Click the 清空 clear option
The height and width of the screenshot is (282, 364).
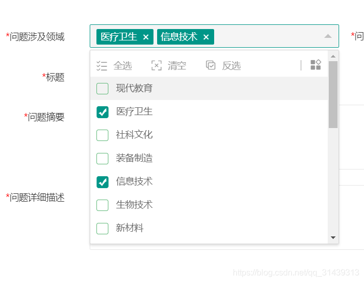177,66
